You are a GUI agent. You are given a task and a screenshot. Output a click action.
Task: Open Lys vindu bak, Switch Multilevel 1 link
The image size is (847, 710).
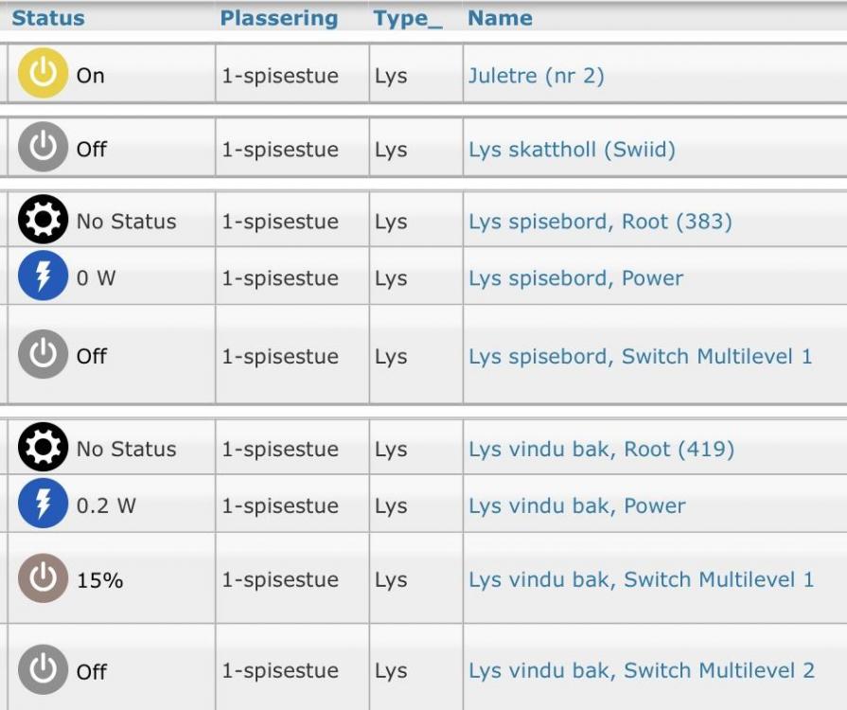(641, 579)
